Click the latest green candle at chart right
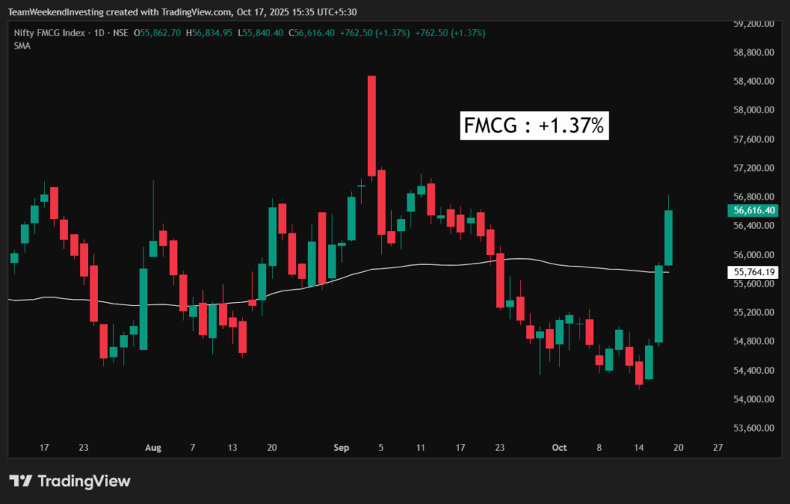790x504 pixels. pyautogui.click(x=668, y=237)
